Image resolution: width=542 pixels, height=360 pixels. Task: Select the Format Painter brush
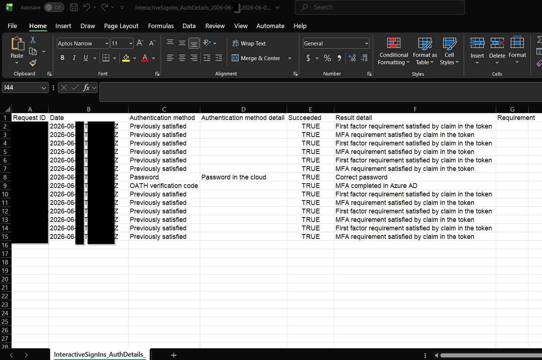point(33,63)
